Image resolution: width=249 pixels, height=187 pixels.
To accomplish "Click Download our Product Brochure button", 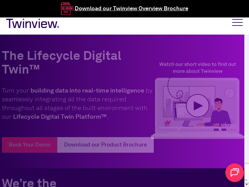I will point(105,145).
